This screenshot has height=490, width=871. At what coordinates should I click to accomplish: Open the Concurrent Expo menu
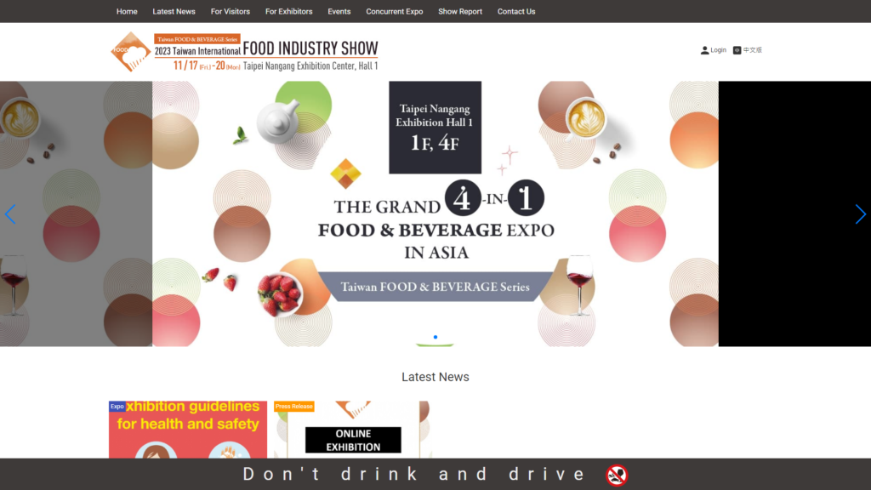click(395, 11)
